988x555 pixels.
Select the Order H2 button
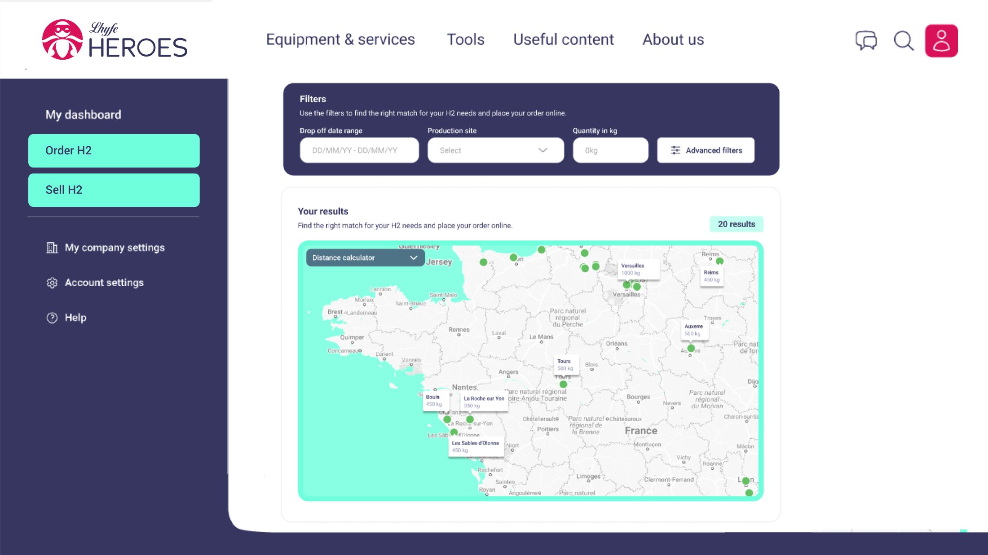point(114,151)
